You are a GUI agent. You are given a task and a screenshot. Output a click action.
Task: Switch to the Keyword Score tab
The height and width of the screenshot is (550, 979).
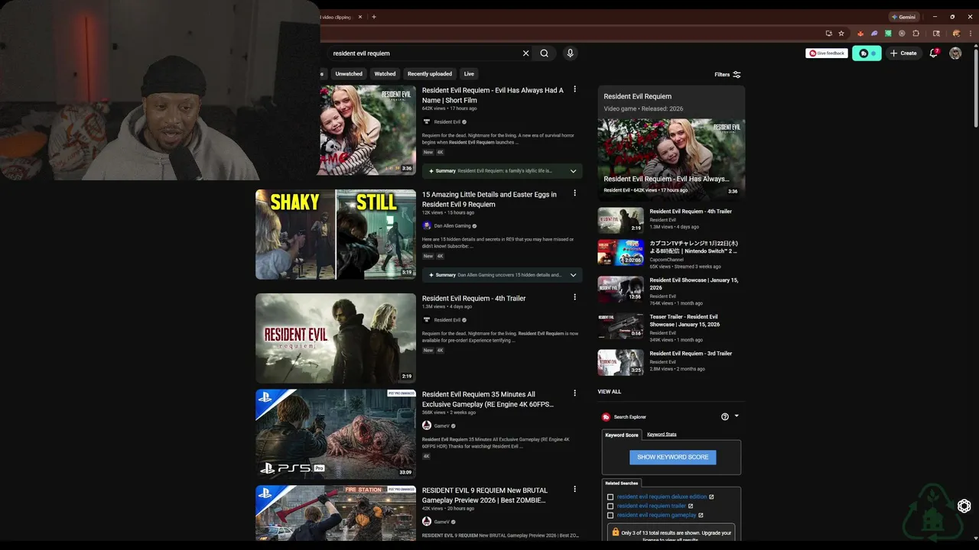622,435
